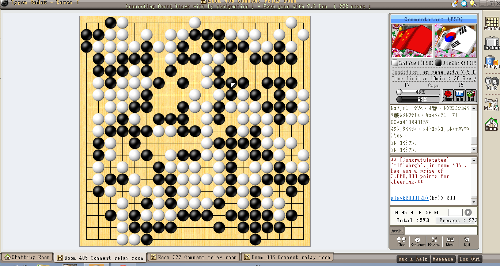500x266 pixels.
Task: Step forward one move
Action: [x=420, y=212]
